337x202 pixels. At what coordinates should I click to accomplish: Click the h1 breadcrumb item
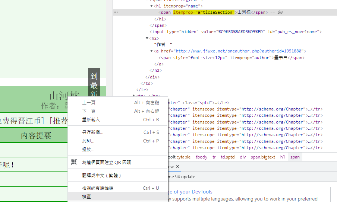click(283, 157)
